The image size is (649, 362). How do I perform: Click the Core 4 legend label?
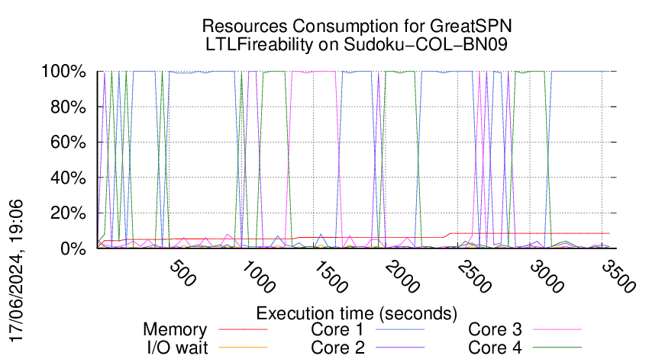(x=495, y=348)
